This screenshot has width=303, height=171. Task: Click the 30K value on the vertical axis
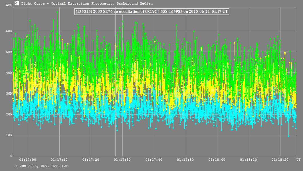click(9, 93)
